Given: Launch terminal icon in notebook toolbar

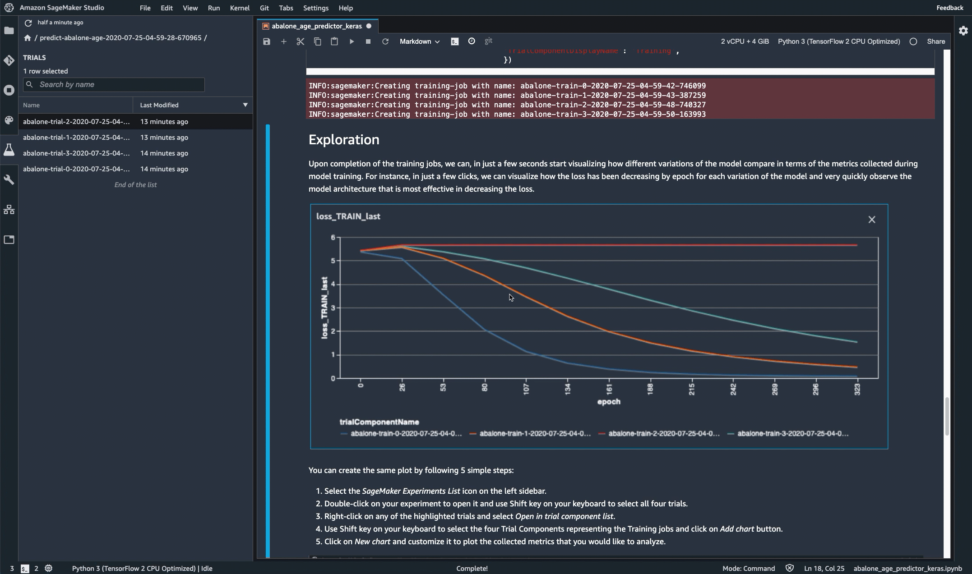Looking at the screenshot, I should 455,41.
